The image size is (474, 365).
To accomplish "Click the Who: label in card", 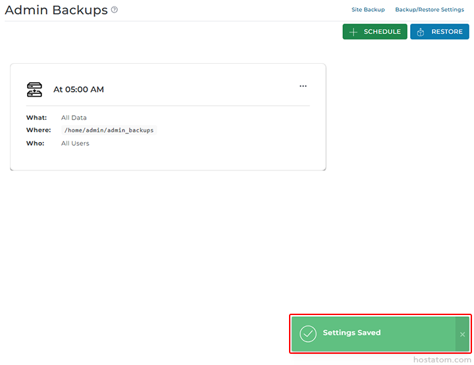I will (x=35, y=143).
